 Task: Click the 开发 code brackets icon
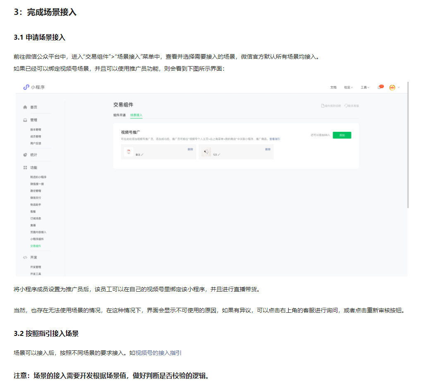pos(25,257)
